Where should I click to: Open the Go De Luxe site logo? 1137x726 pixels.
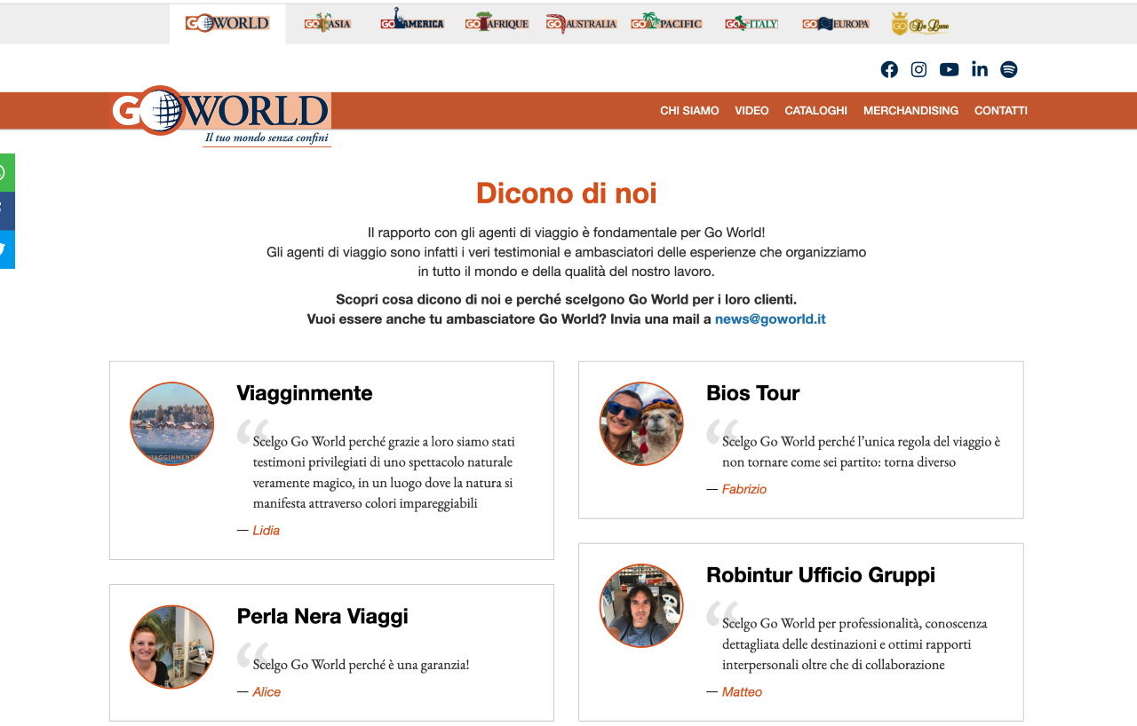920,24
